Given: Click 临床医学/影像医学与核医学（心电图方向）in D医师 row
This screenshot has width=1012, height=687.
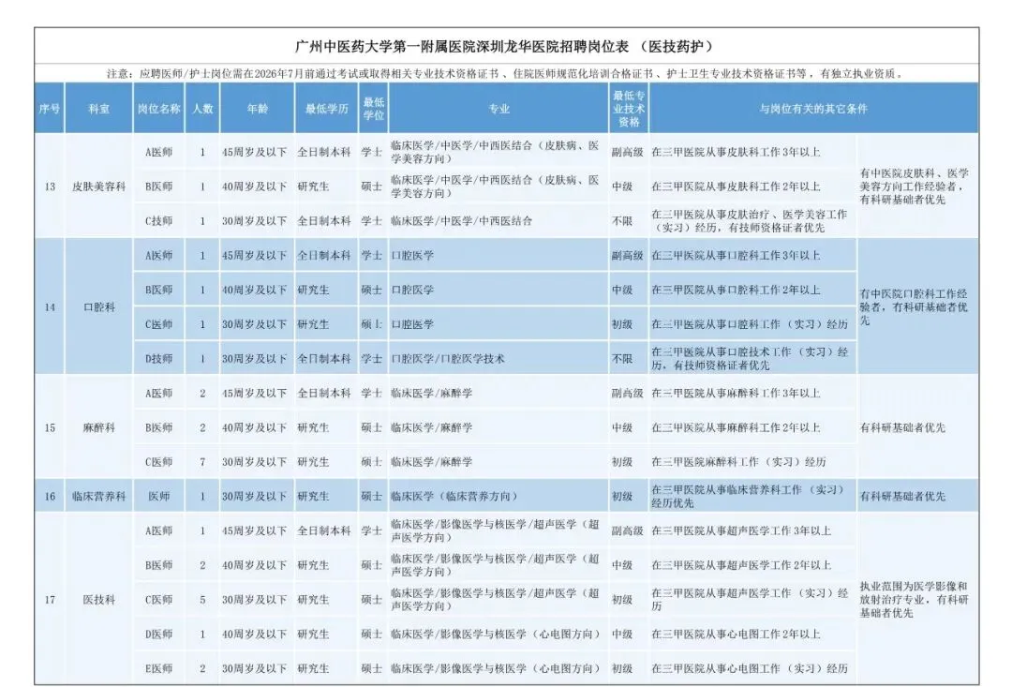Looking at the screenshot, I should [x=497, y=635].
